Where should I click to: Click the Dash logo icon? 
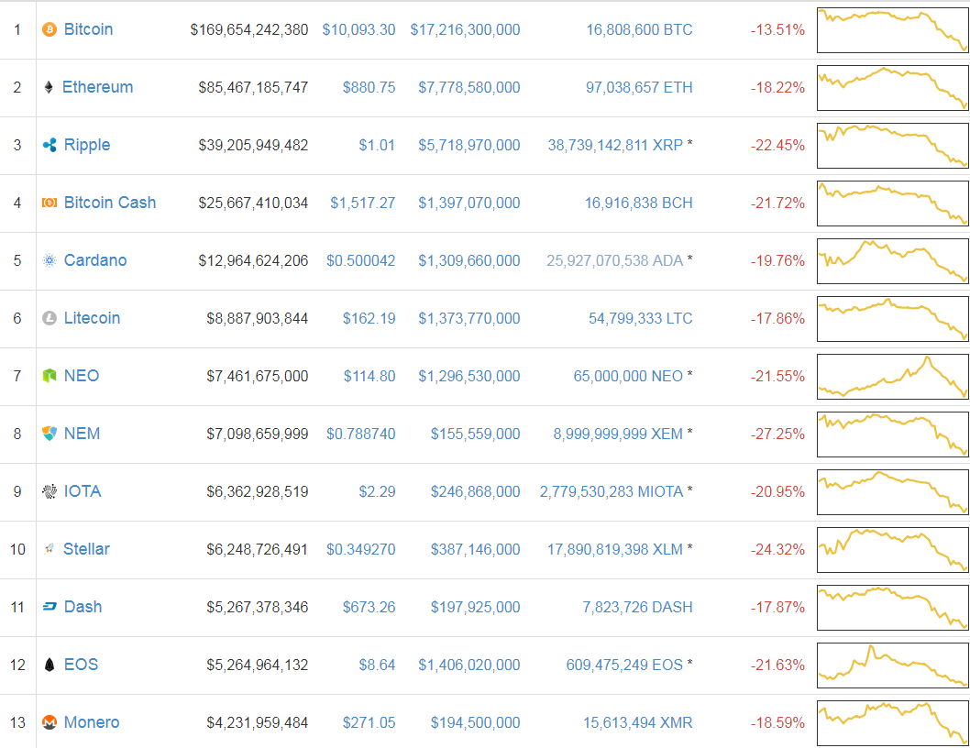50,607
